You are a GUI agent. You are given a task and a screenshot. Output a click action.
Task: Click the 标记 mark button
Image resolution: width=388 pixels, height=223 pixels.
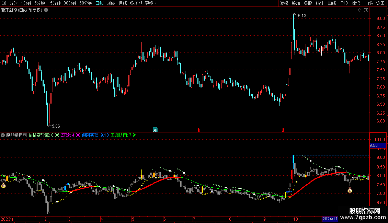[x=356, y=3]
